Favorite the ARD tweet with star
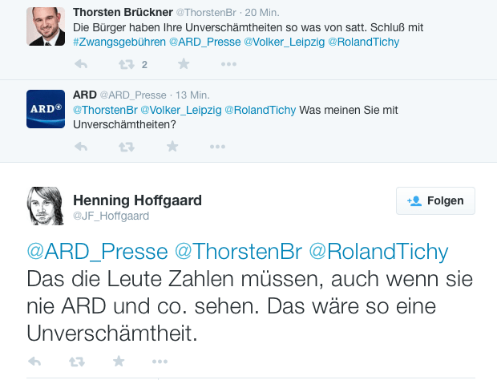Screen dimensions: 497x380 172,147
